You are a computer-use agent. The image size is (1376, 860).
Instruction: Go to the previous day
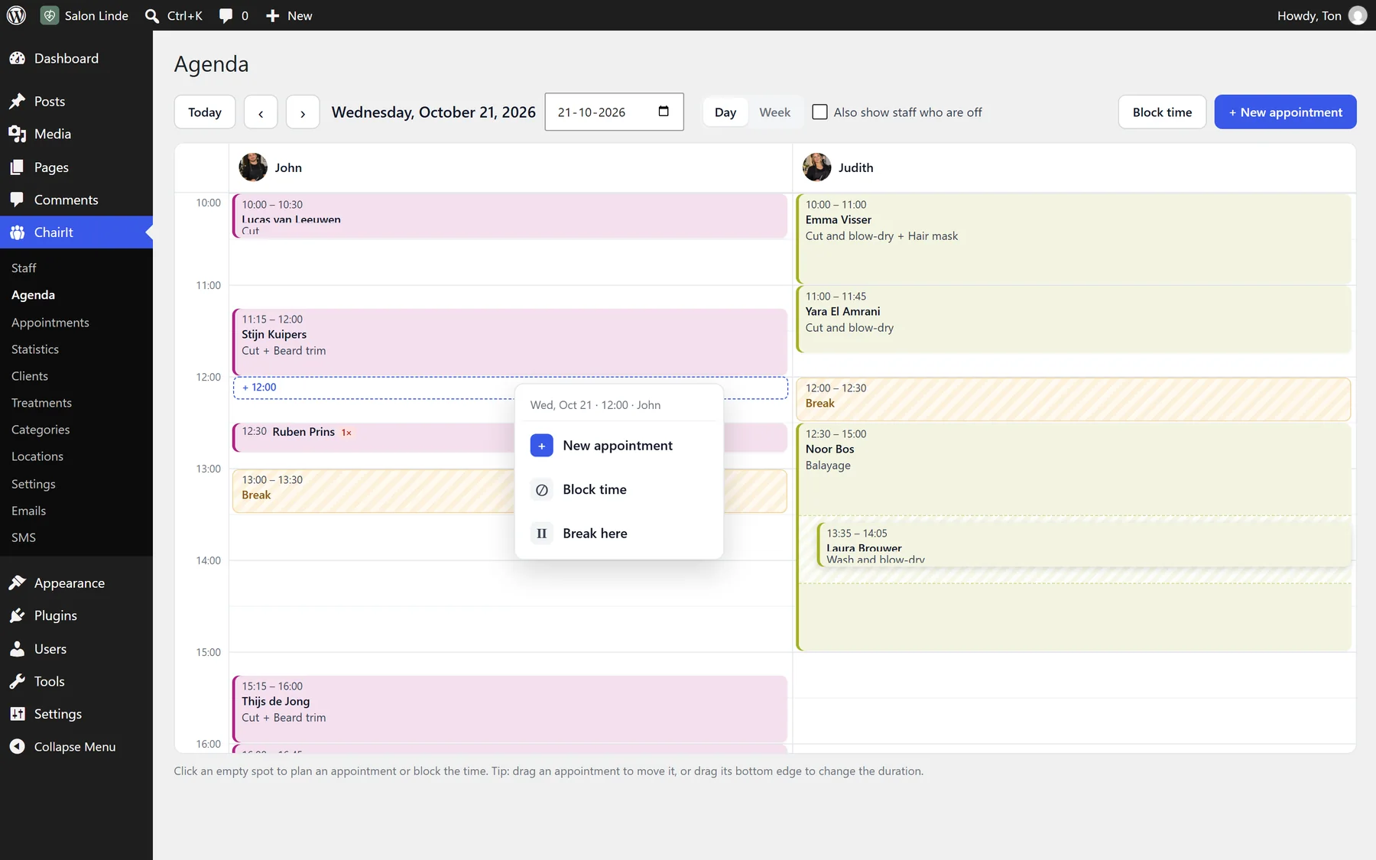click(x=261, y=112)
